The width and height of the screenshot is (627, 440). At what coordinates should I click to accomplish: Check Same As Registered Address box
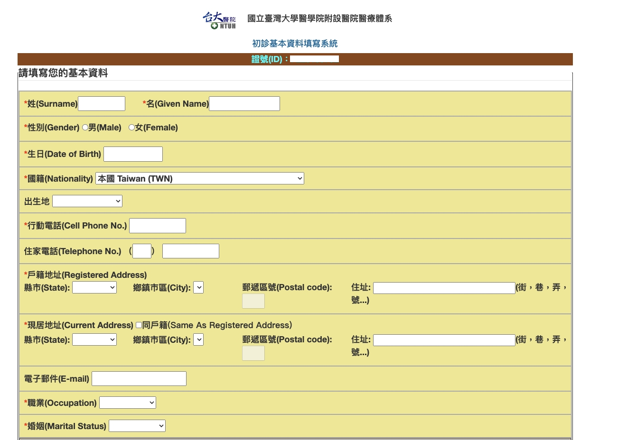click(x=139, y=325)
